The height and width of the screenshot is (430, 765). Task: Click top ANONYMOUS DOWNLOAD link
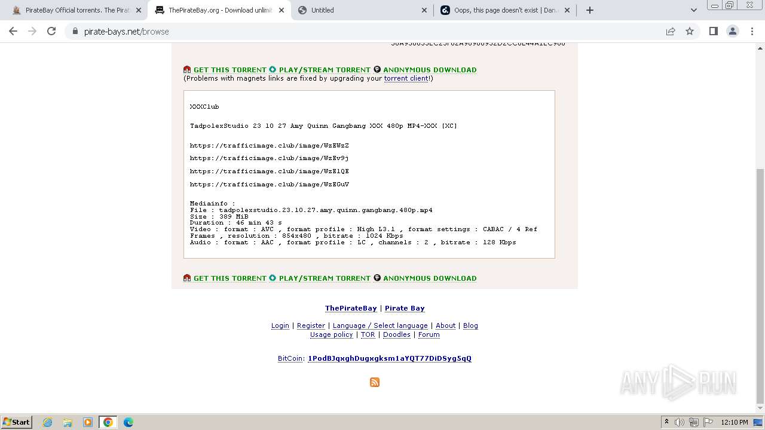tap(430, 70)
